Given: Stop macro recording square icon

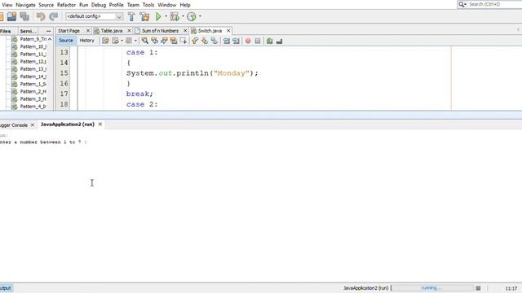Looking at the screenshot, I should click(x=258, y=41).
